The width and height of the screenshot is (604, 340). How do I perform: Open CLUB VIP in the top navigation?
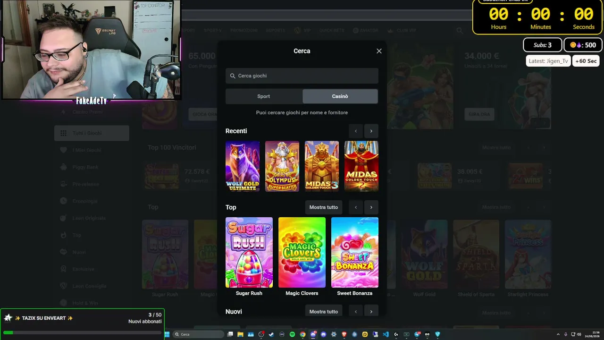(402, 31)
